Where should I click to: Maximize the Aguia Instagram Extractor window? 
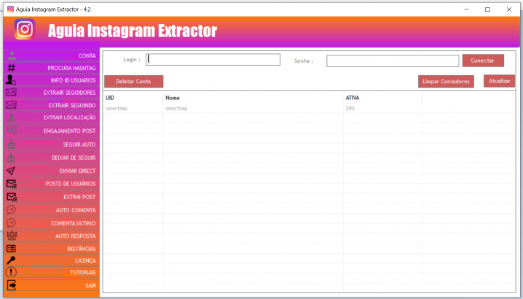(x=487, y=9)
